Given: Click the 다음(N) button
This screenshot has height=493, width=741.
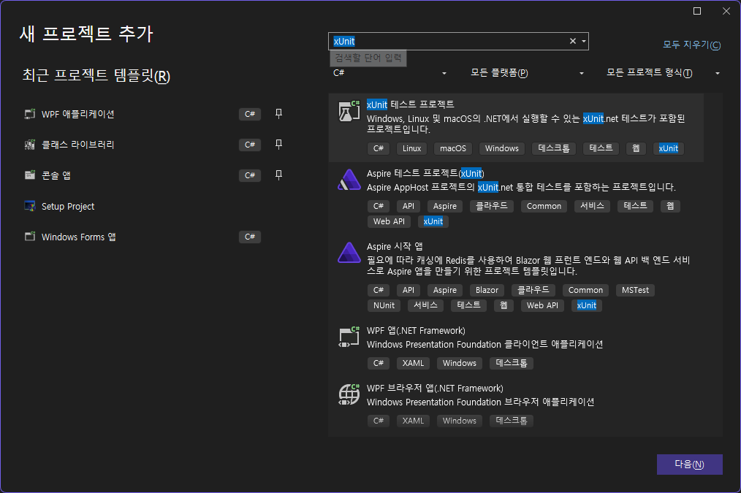Looking at the screenshot, I should click(x=689, y=465).
